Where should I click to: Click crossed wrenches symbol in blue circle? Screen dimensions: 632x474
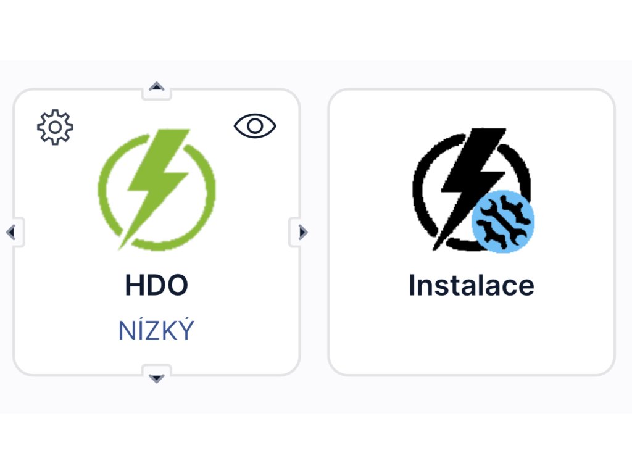pos(503,222)
